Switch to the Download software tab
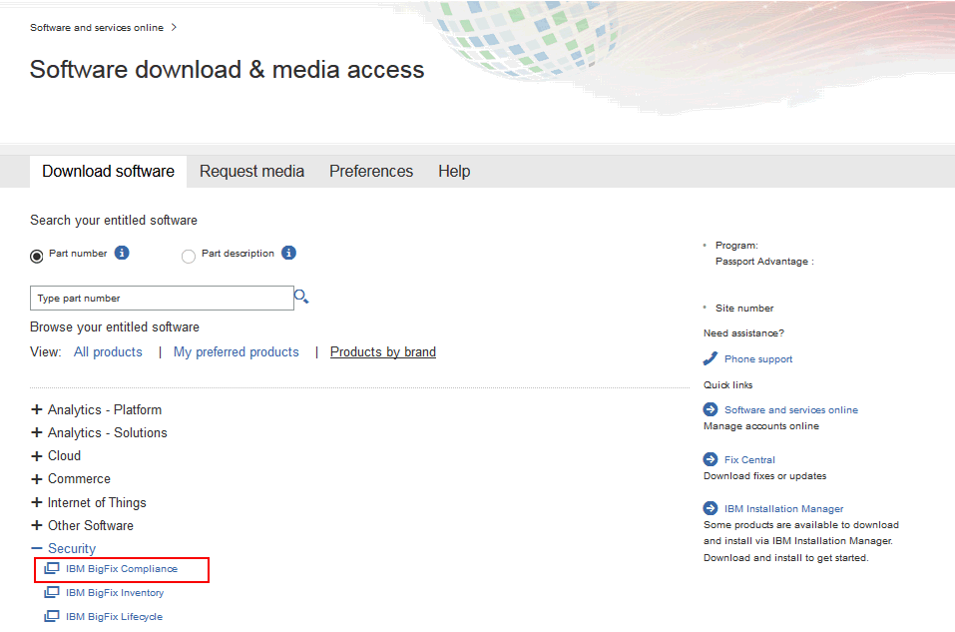This screenshot has height=632, width=955. (x=109, y=172)
